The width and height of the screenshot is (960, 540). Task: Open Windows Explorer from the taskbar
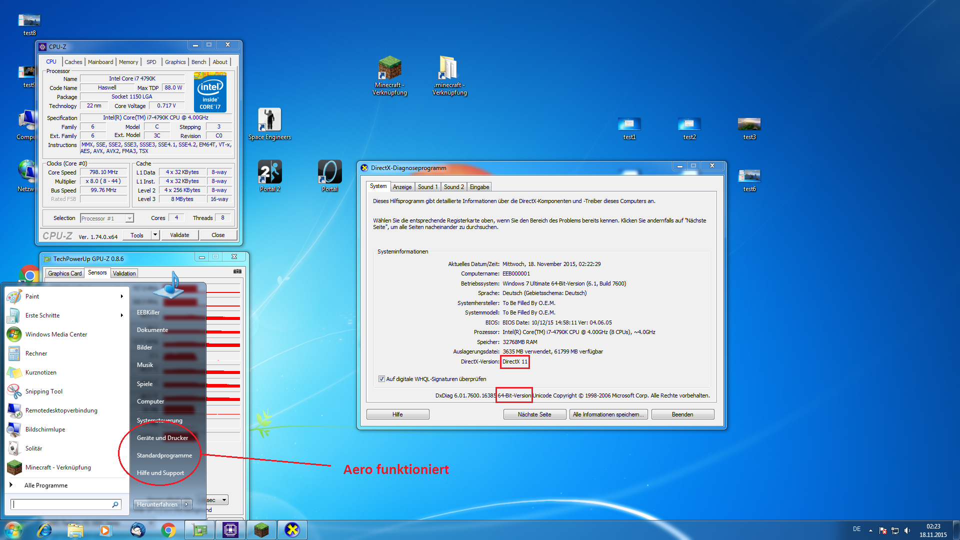click(75, 530)
